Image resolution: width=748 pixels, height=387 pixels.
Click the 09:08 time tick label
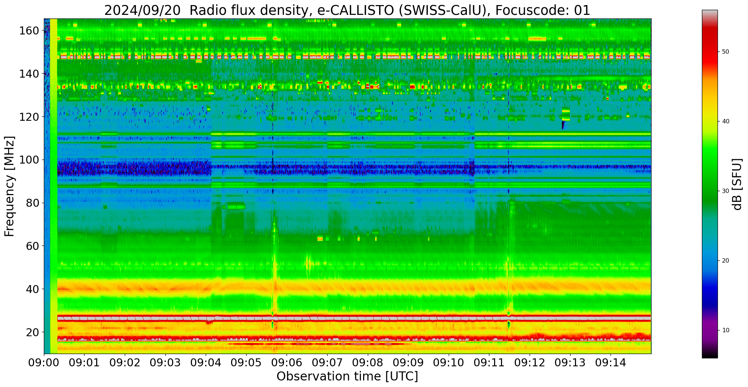point(368,362)
